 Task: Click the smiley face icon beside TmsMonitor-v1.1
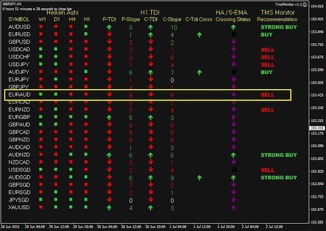[x=305, y=4]
